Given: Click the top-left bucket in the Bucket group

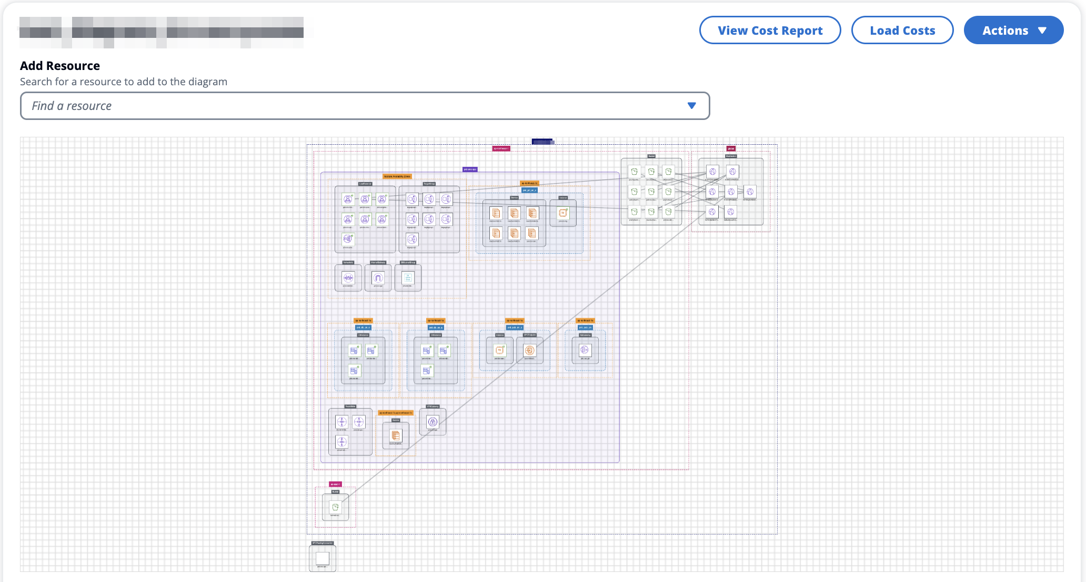Looking at the screenshot, I should click(x=635, y=172).
